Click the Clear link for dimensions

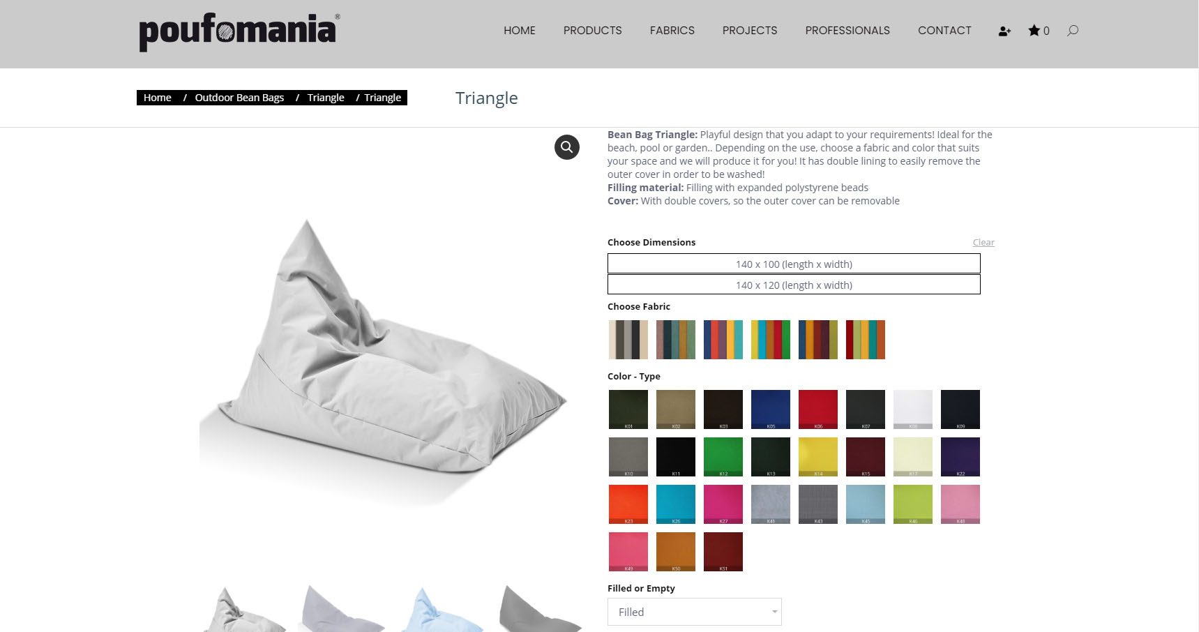pyautogui.click(x=983, y=242)
